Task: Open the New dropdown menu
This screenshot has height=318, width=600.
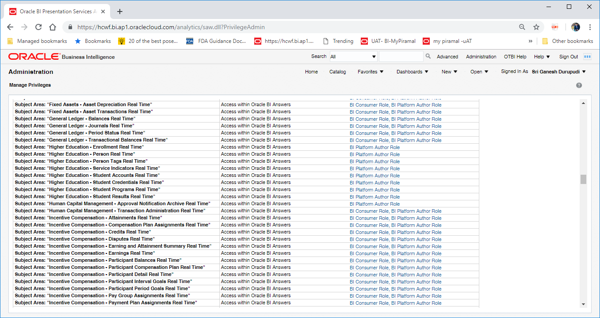Action: [449, 71]
